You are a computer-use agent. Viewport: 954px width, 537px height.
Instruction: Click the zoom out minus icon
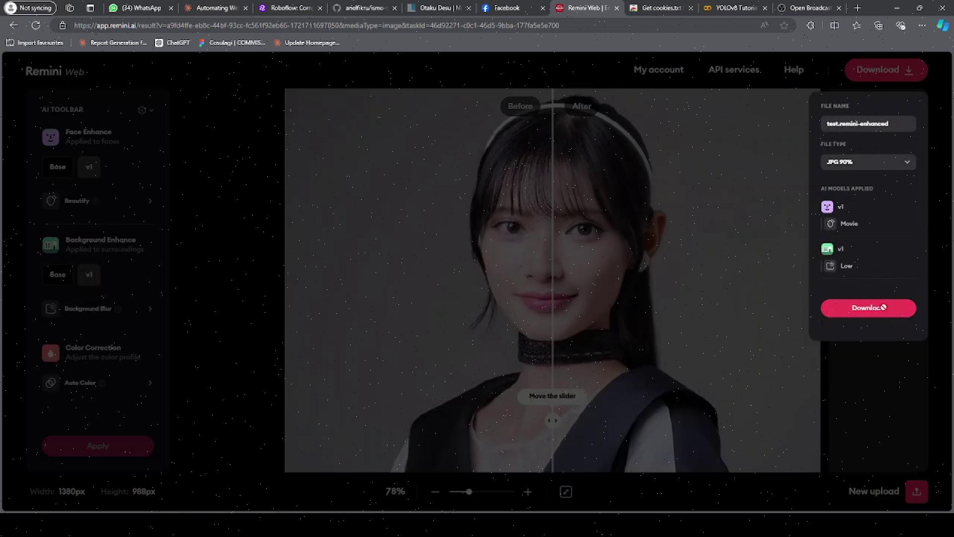pos(435,492)
